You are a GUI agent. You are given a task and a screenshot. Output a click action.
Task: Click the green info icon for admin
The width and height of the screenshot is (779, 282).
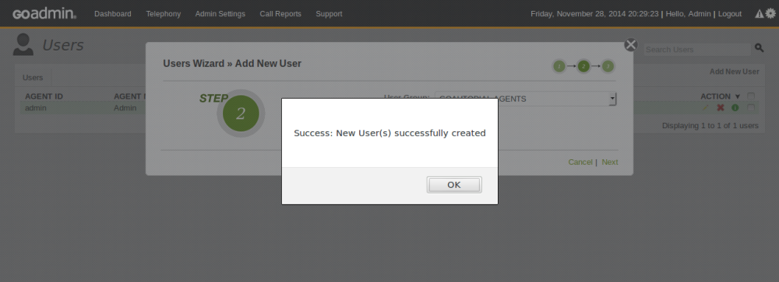735,107
